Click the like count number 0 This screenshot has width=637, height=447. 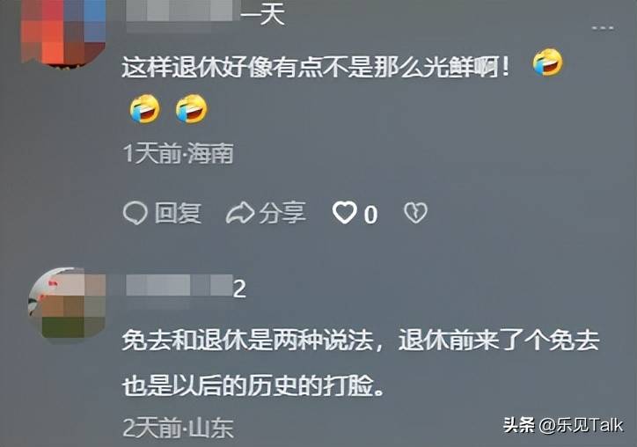tap(370, 215)
